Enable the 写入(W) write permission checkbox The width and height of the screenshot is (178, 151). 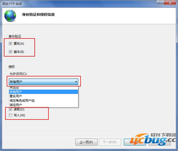pyautogui.click(x=10, y=115)
